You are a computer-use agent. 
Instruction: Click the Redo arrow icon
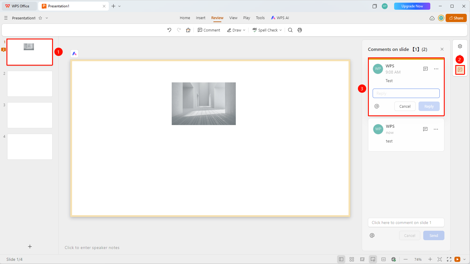(179, 30)
